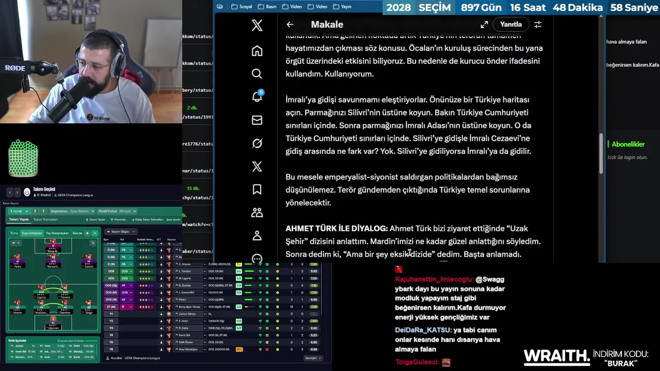Select goalkeeper Uğurcan on the pitch
The image size is (660, 371).
tap(53, 323)
